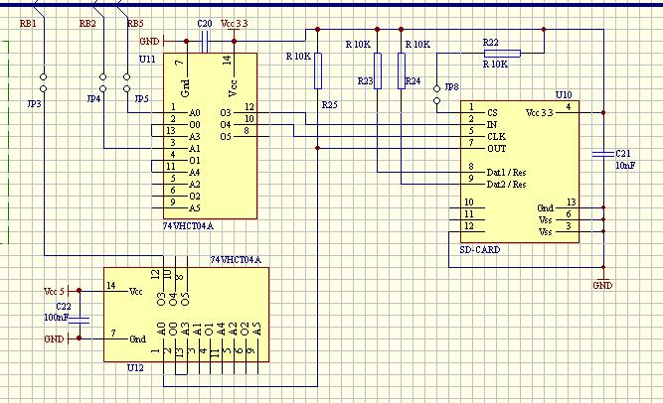Image resolution: width=663 pixels, height=403 pixels.
Task: Click the U11 designator text
Action: [x=147, y=60]
